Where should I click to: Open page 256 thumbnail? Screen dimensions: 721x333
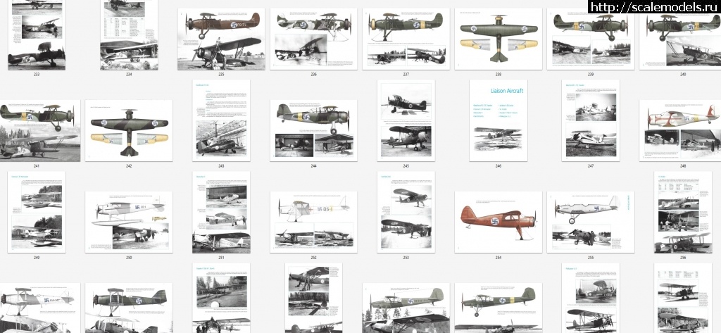[679, 212]
